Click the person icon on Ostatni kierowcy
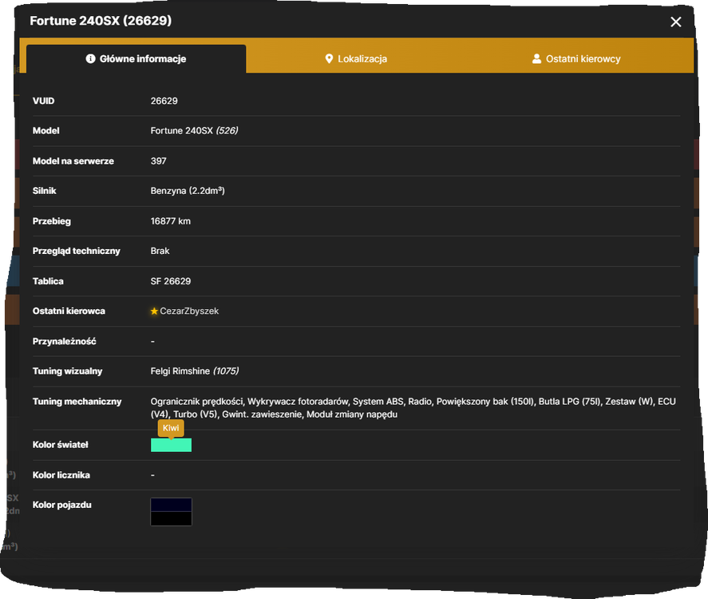 point(536,59)
